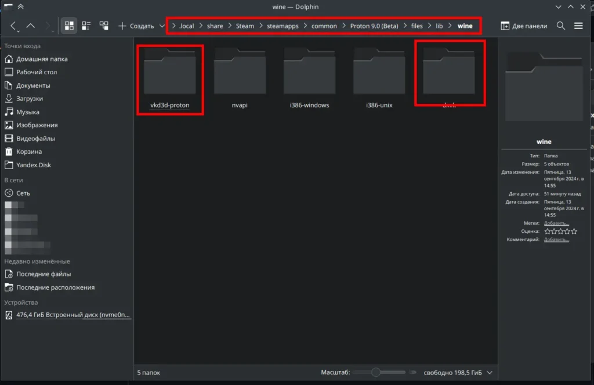Switch to tree details view mode
This screenshot has width=594, height=385.
tap(104, 26)
